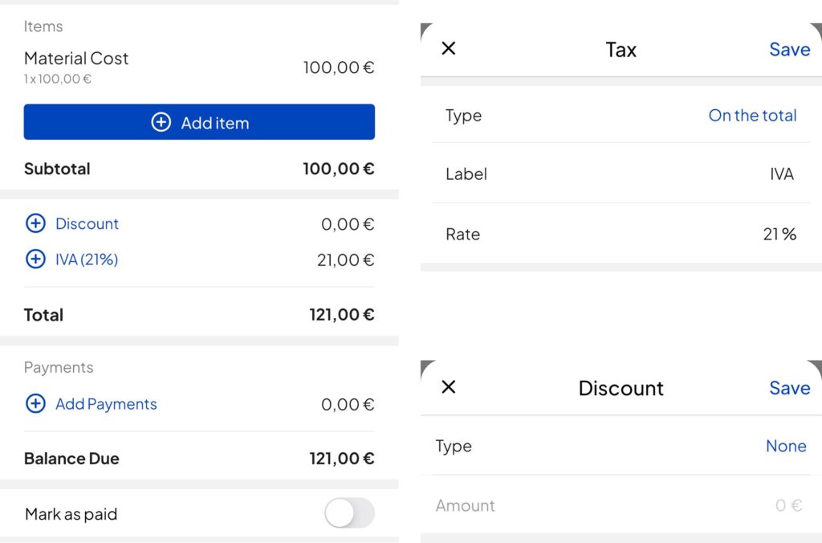The height and width of the screenshot is (543, 822).
Task: Close the Tax panel with X
Action: [x=449, y=49]
